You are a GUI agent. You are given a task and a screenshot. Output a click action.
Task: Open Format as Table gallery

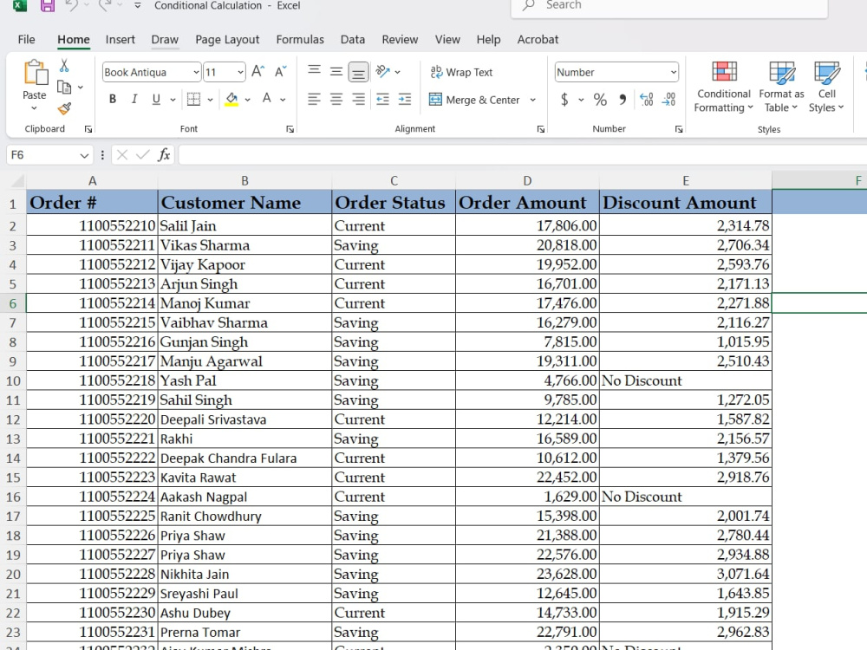point(781,86)
